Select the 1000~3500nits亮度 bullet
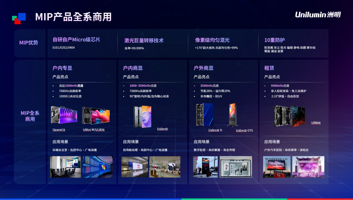Viewport: 353px width, 200px height. point(143,85)
